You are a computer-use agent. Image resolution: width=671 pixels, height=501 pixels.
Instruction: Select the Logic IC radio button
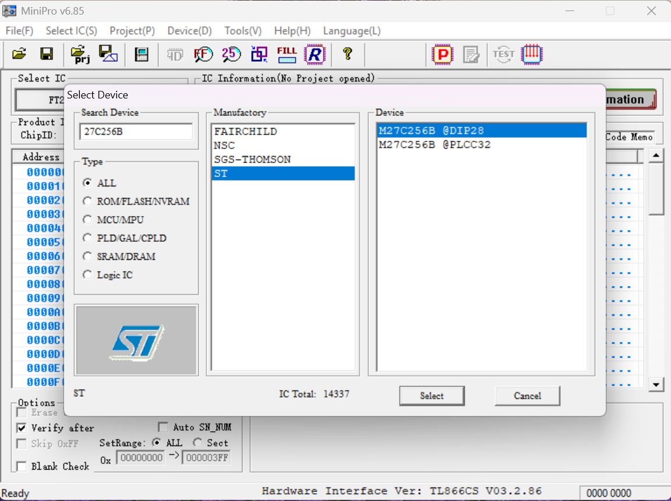click(x=87, y=275)
